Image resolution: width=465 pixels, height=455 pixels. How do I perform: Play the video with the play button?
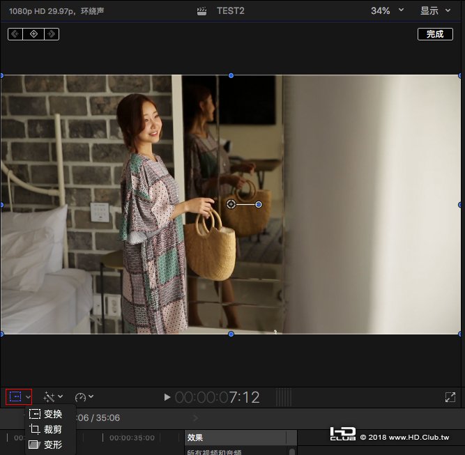click(x=167, y=397)
